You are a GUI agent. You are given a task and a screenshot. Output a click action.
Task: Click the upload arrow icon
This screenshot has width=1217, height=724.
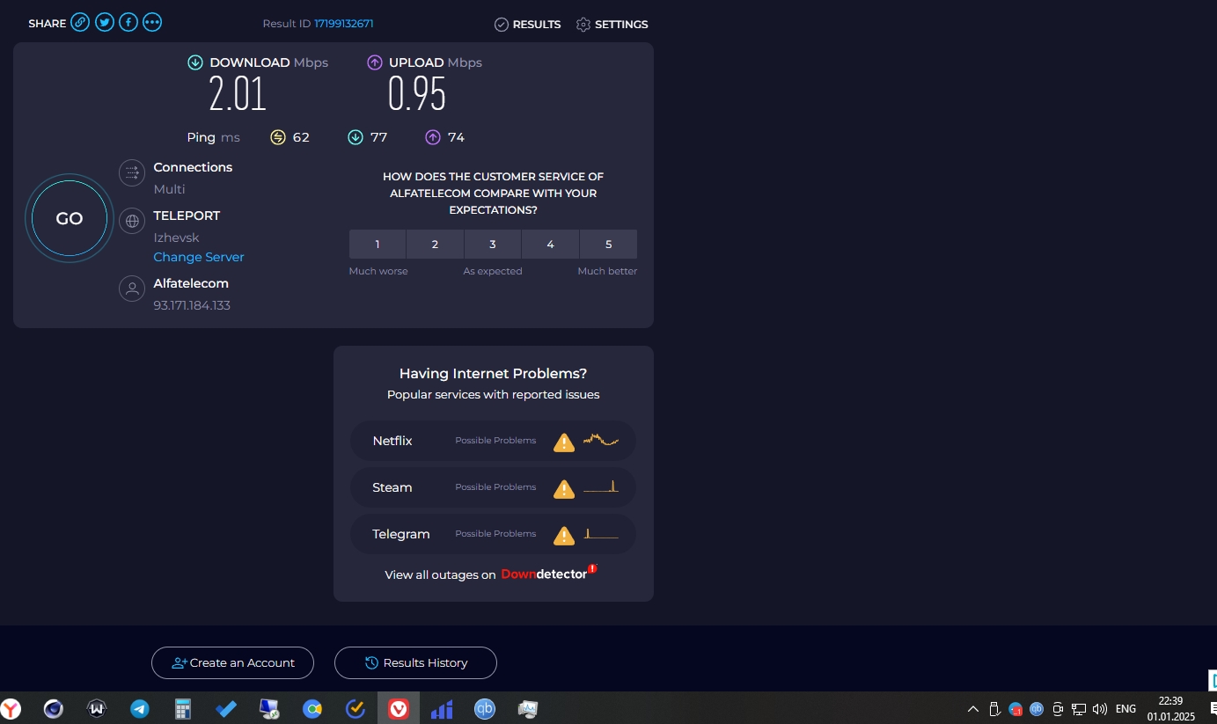[x=375, y=62]
